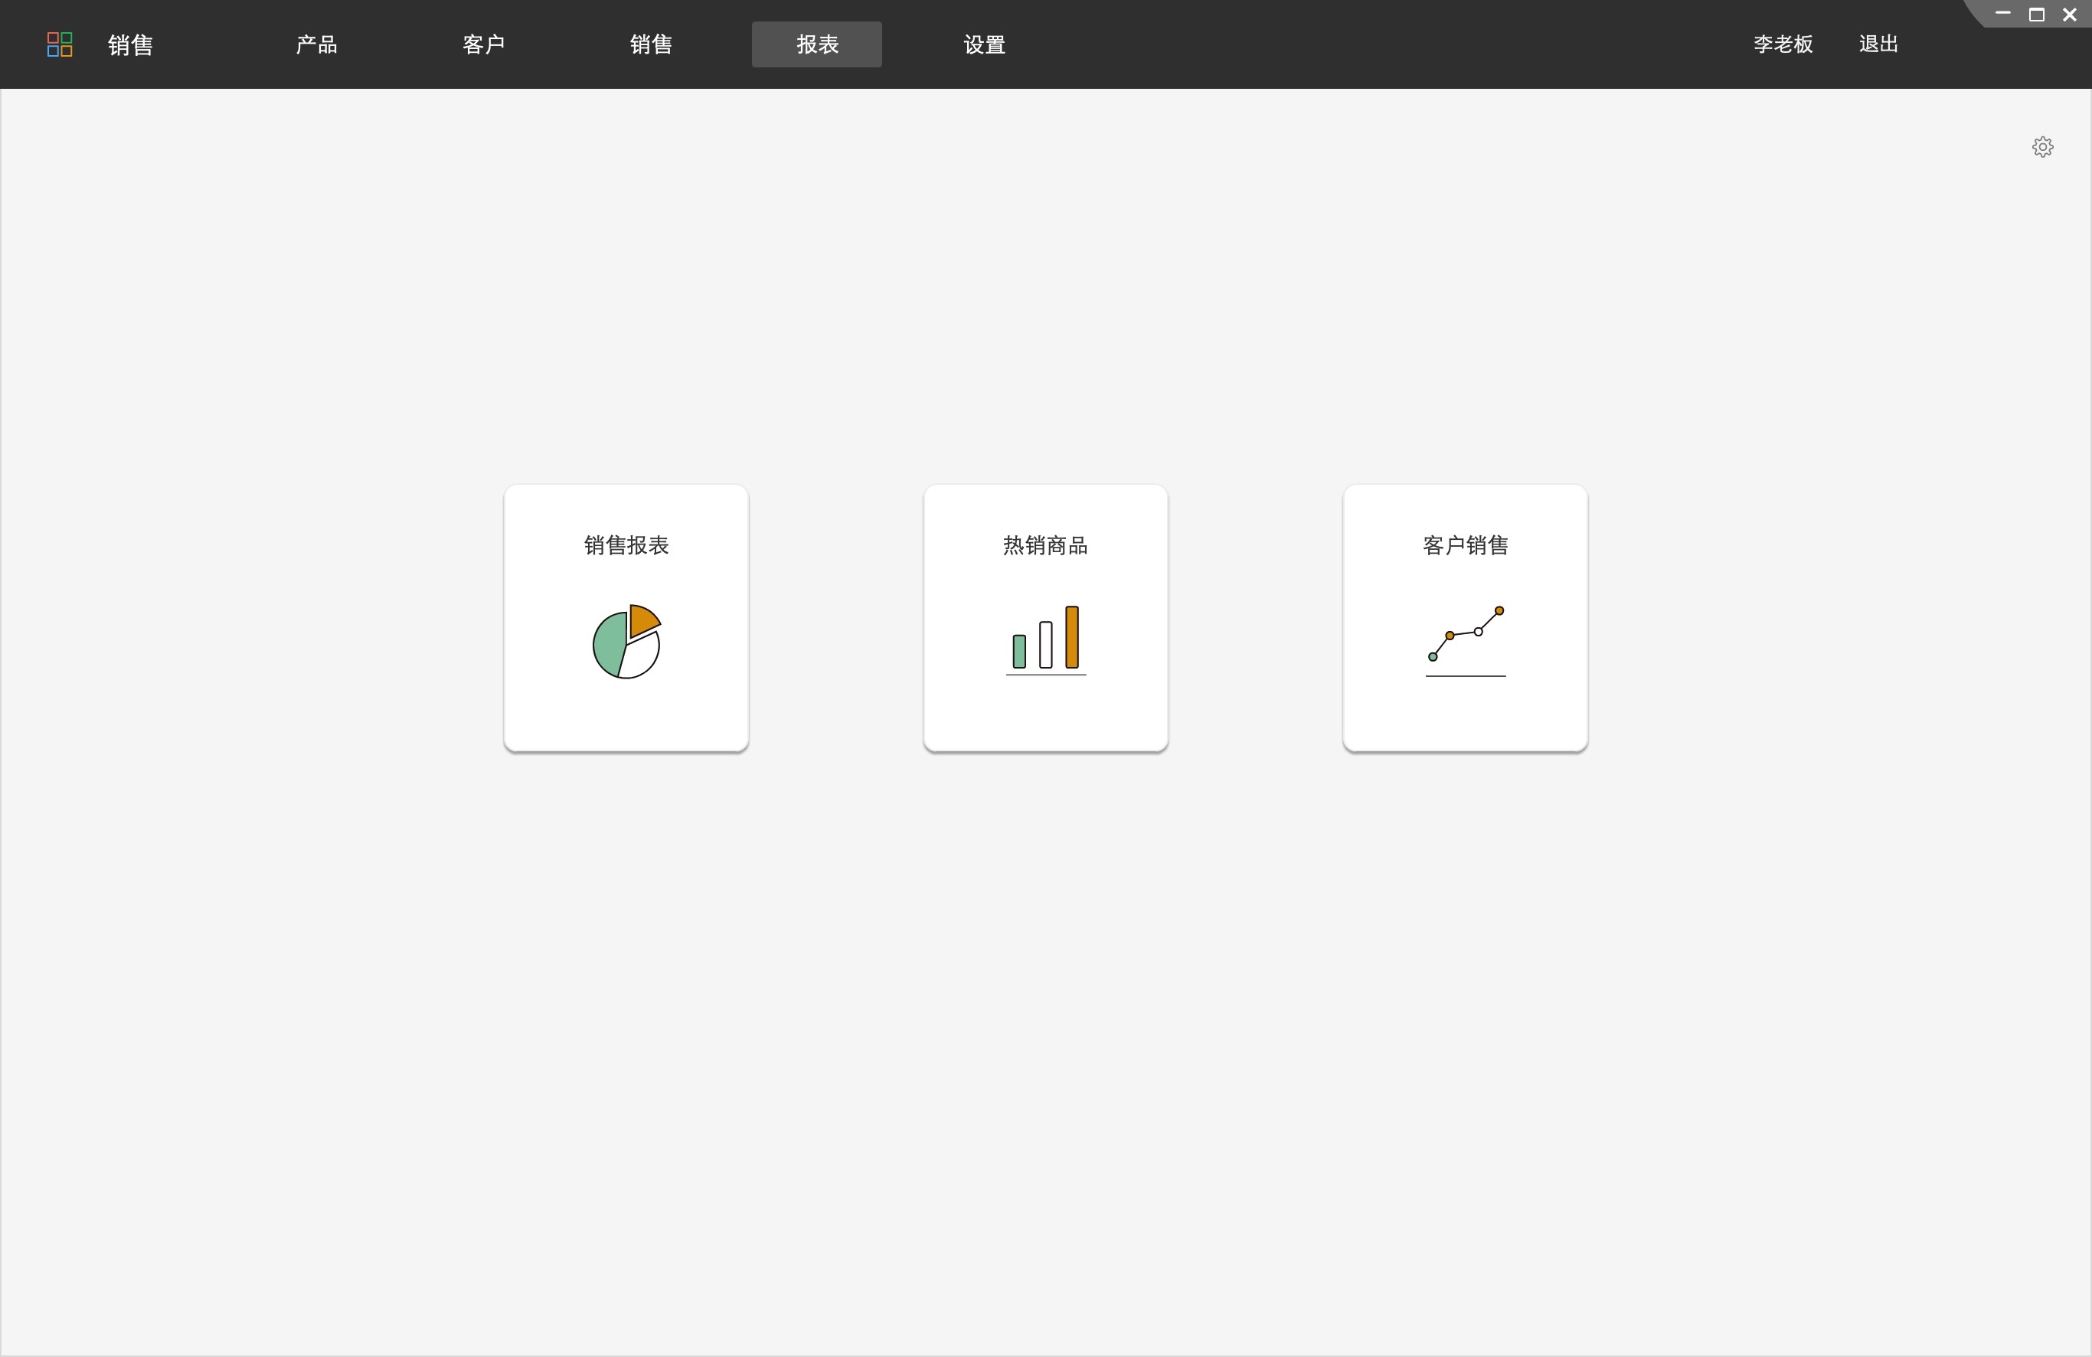Open the settings gear icon at top right

coord(2043,147)
